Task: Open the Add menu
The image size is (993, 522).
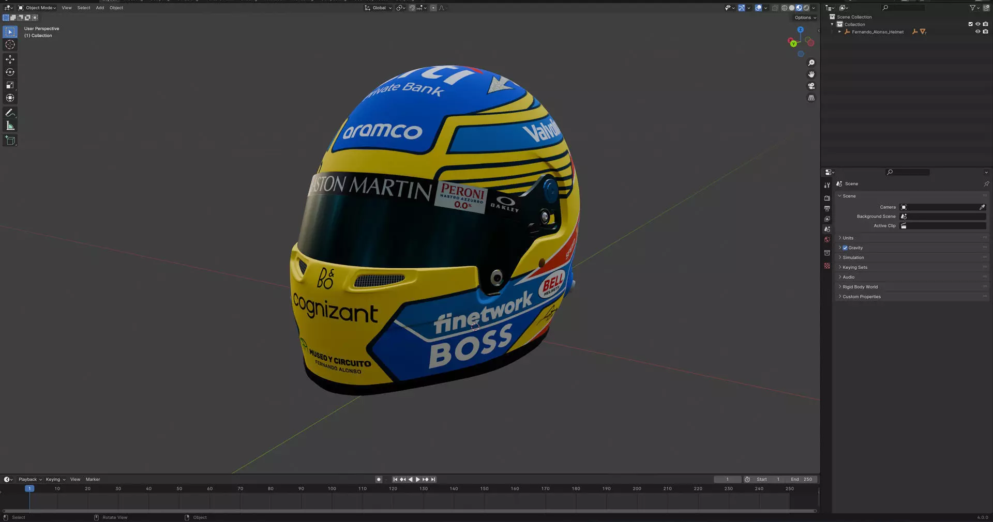Action: point(100,8)
